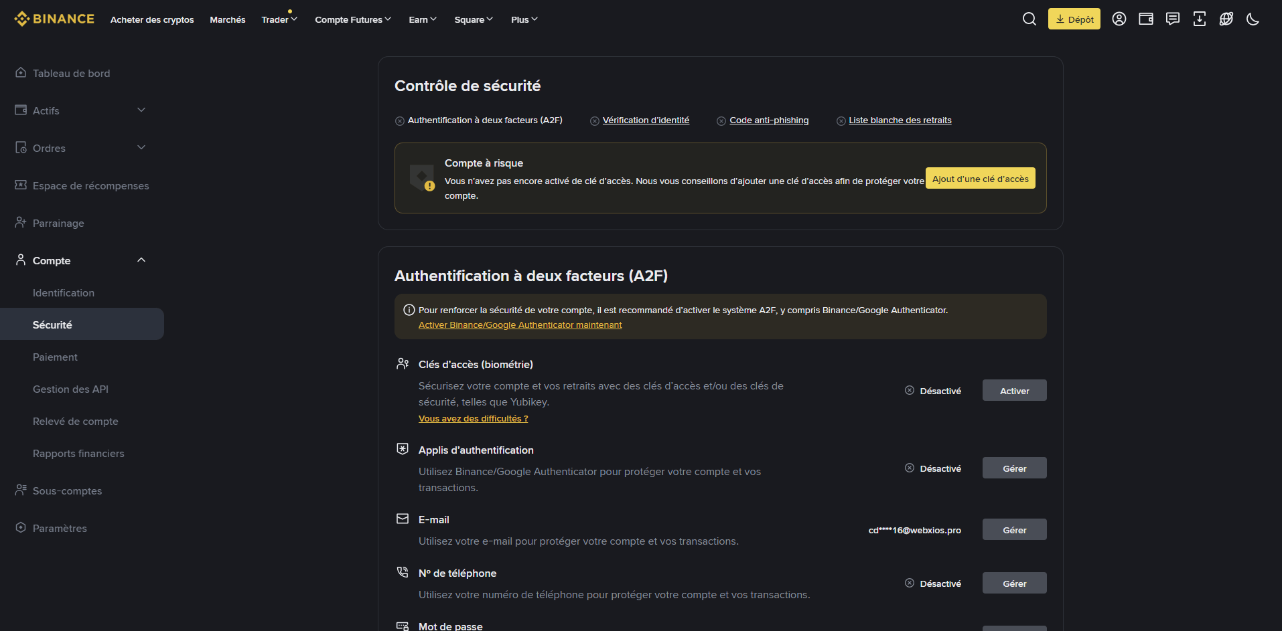Open notifications via the chat bubble icon
The width and height of the screenshot is (1282, 631).
[1172, 19]
